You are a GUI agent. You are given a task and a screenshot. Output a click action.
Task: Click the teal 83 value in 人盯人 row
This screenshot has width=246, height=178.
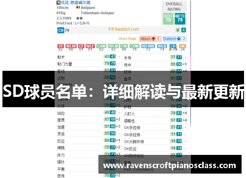179,113
